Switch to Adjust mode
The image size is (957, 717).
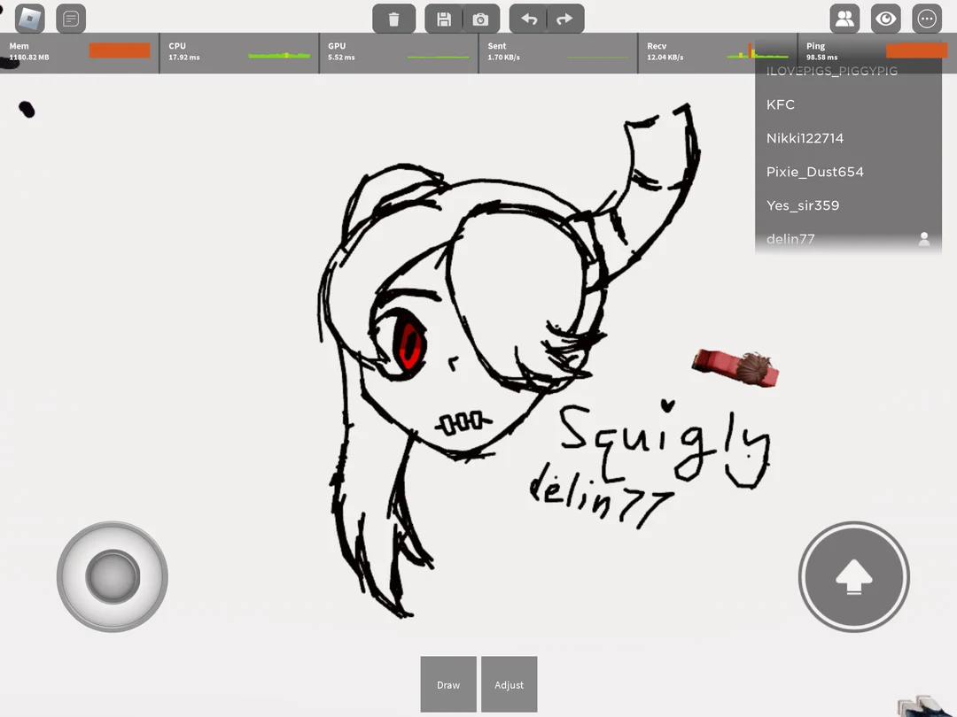[x=510, y=683]
